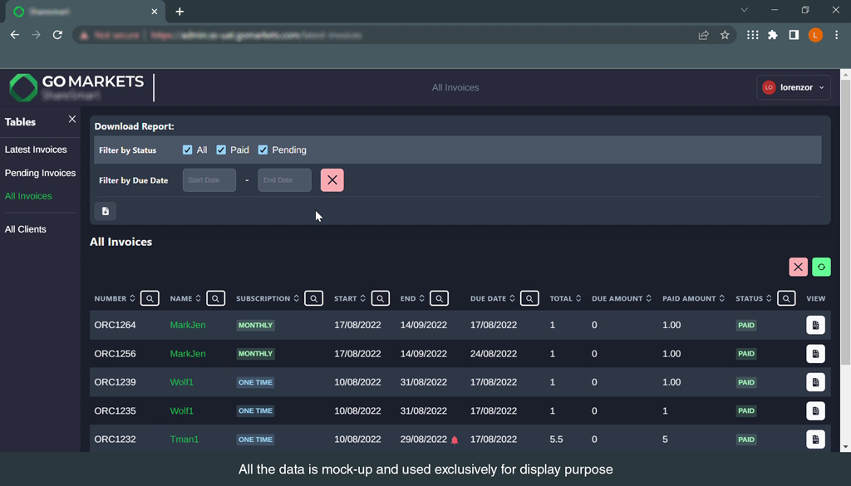Click the Chrome profile avatar
Screen dimensions: 851x486
pos(815,35)
